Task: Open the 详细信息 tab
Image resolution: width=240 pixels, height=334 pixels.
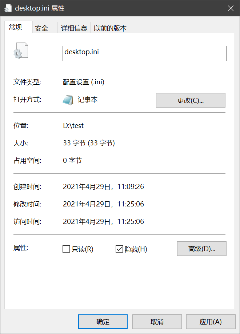Action: (x=74, y=28)
